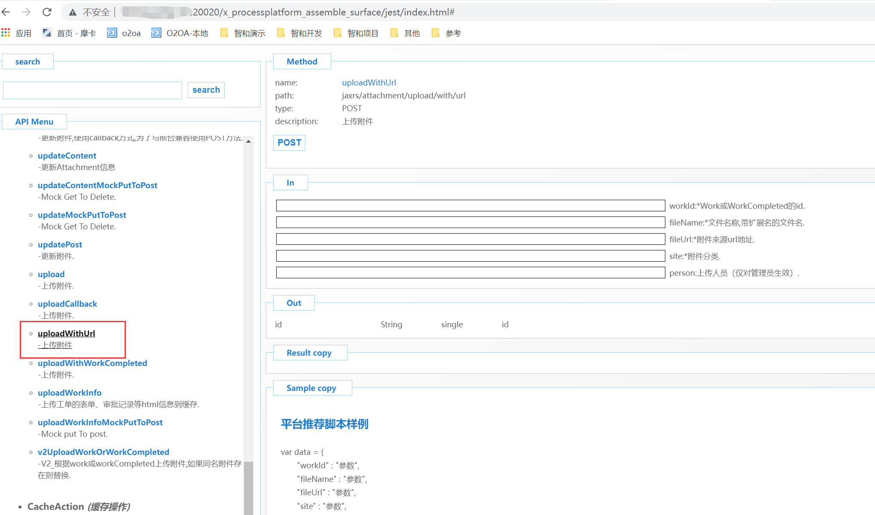Open the o2oa bookmark
This screenshot has width=875, height=515.
(x=124, y=33)
